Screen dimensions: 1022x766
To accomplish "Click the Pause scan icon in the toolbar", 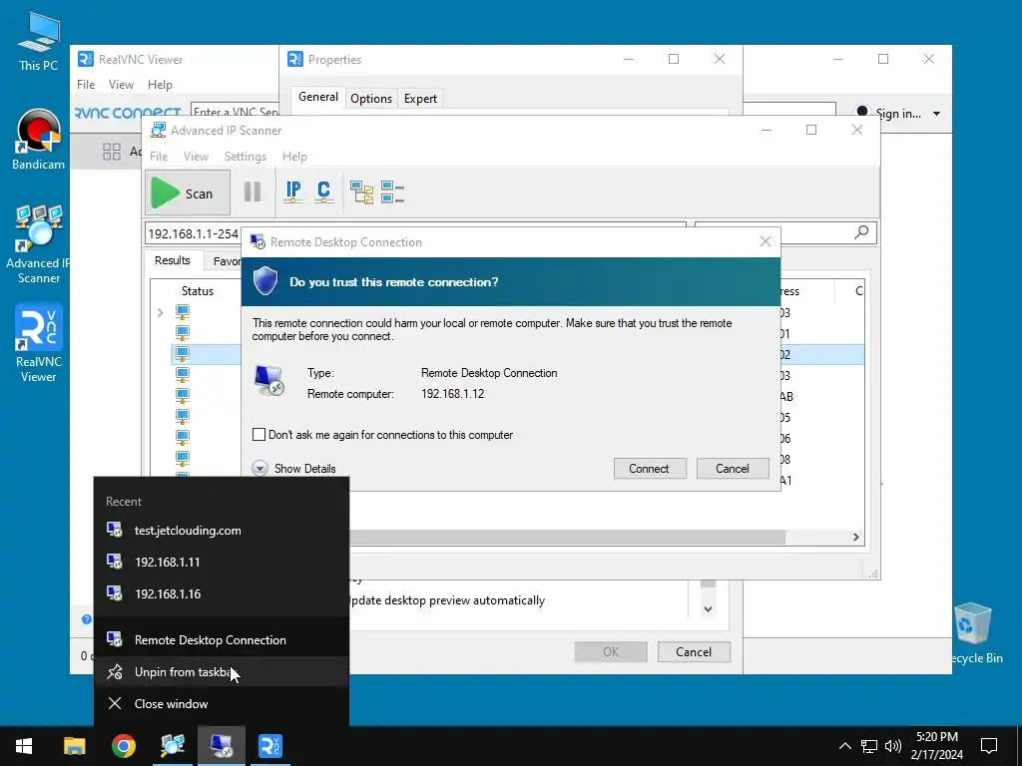I will click(x=253, y=192).
